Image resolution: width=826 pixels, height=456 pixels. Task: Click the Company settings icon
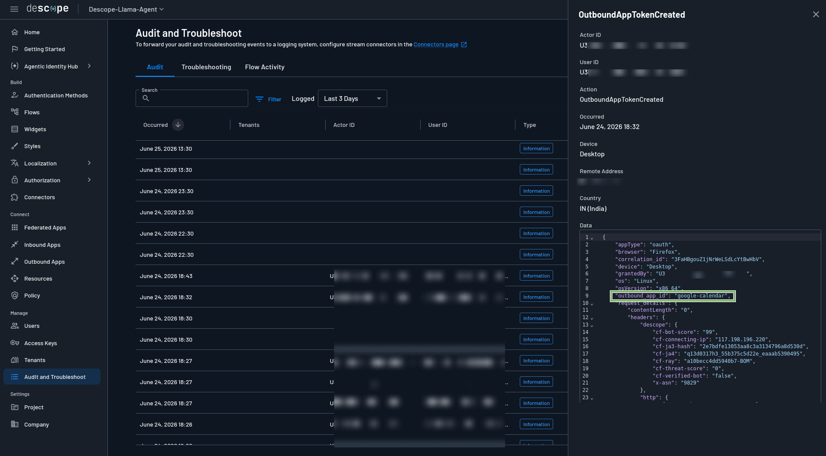coord(15,424)
